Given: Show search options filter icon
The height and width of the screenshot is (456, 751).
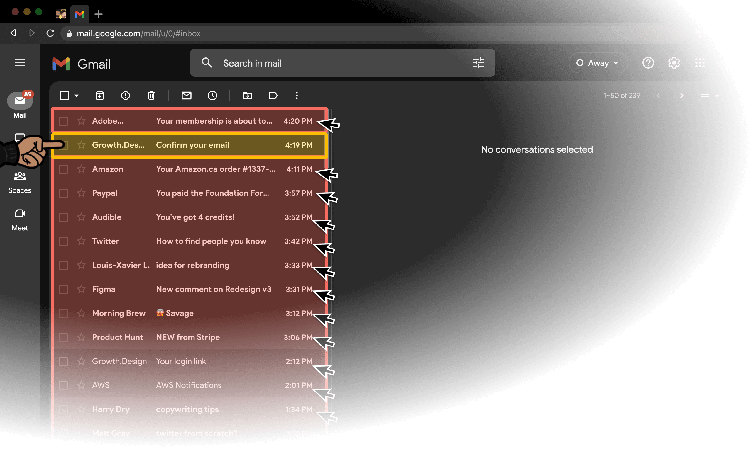Looking at the screenshot, I should tap(478, 63).
